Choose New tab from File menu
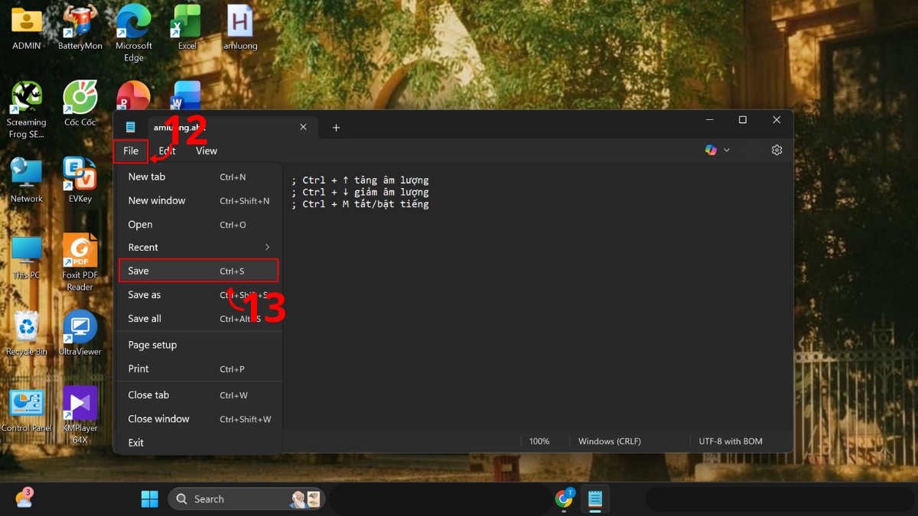 (x=198, y=177)
